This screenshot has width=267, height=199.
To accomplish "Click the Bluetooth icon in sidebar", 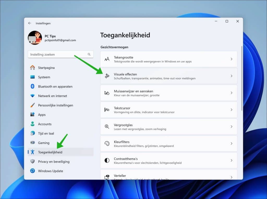I will point(33,86).
